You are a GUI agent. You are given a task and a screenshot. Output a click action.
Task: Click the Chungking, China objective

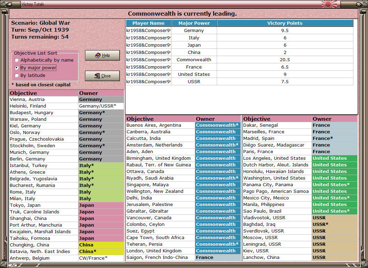(44, 245)
